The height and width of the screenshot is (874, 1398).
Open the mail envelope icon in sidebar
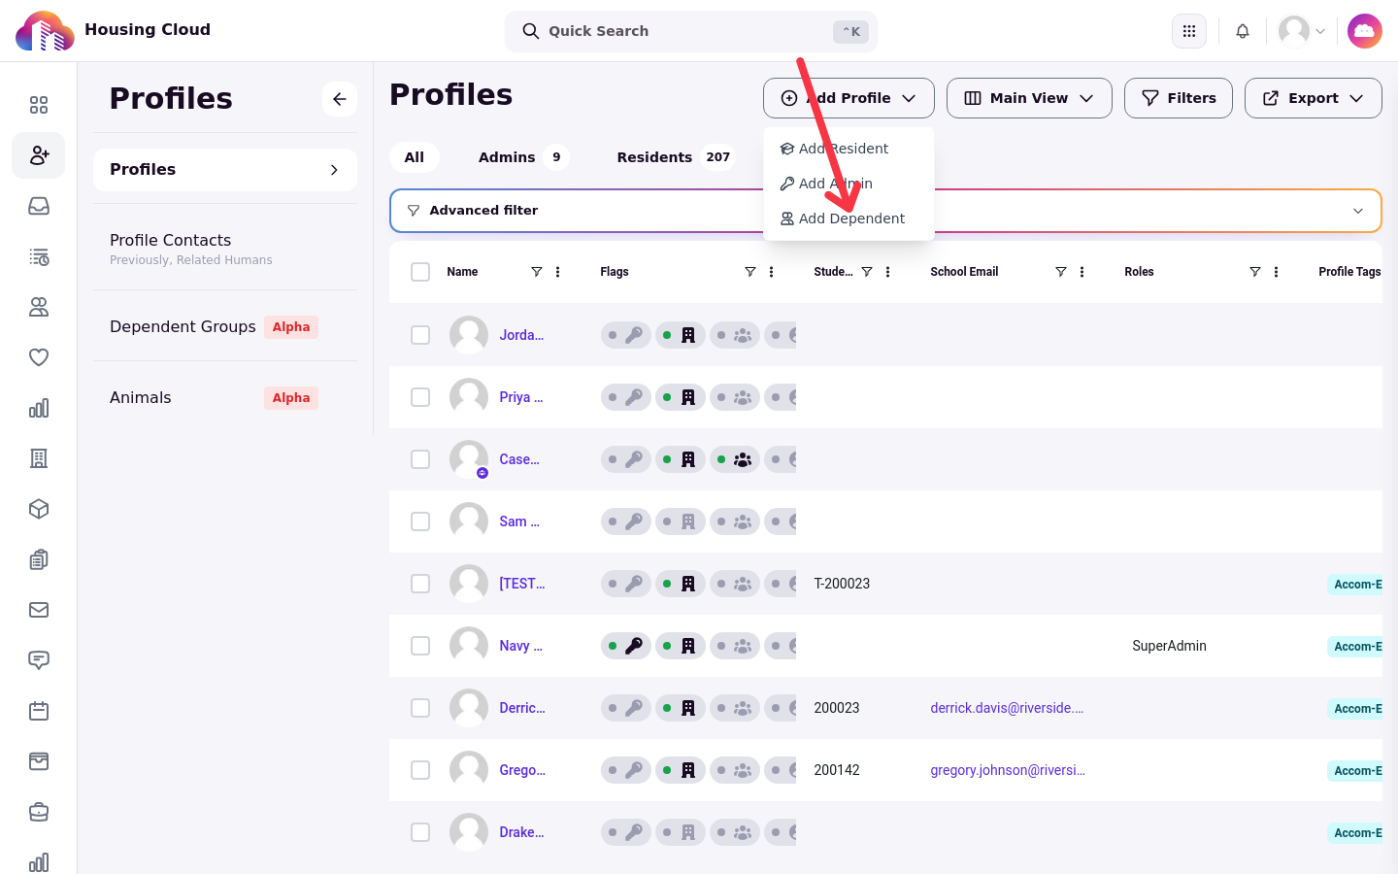(x=39, y=610)
